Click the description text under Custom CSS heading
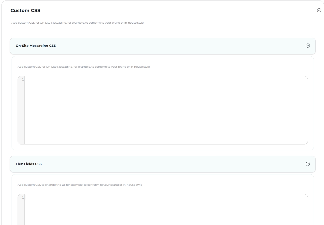The height and width of the screenshot is (225, 324). click(x=78, y=23)
